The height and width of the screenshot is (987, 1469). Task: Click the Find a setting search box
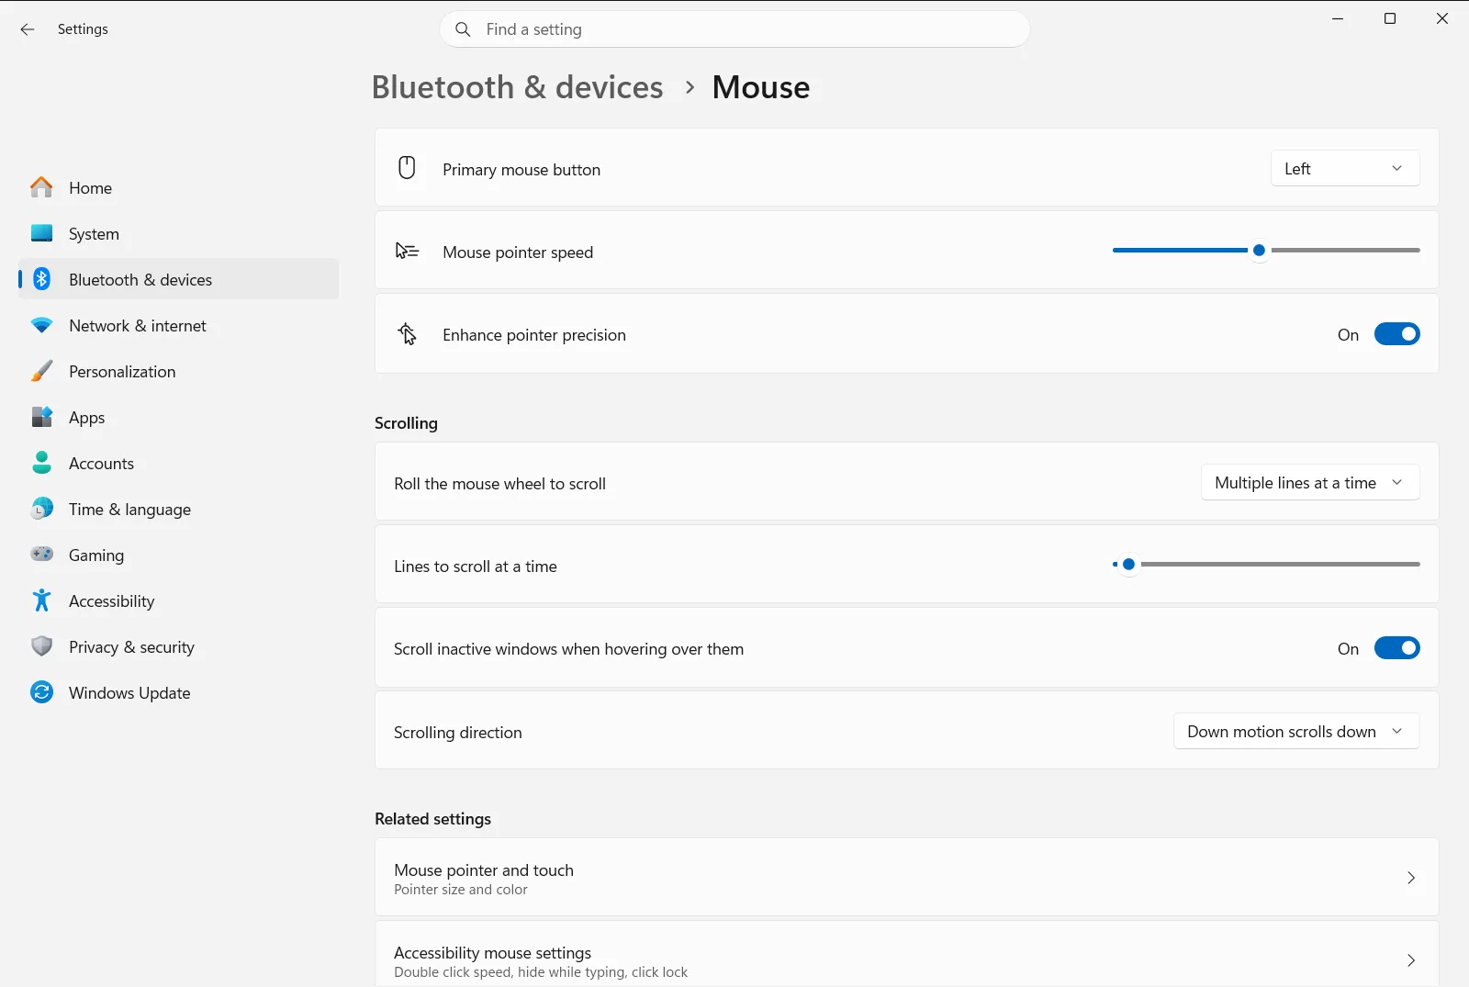734,29
